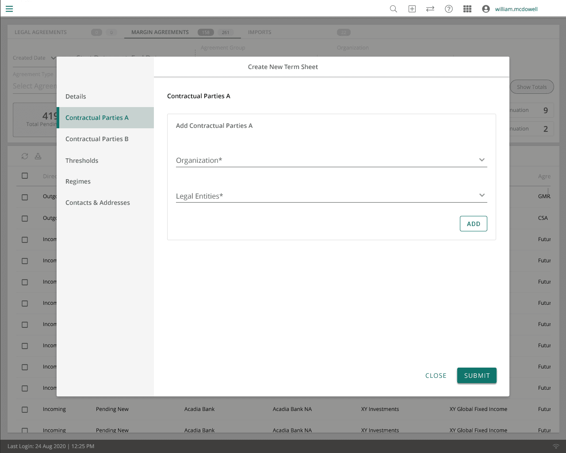Open the apps grid icon
Screen dimensions: 566x453
[x=467, y=9]
